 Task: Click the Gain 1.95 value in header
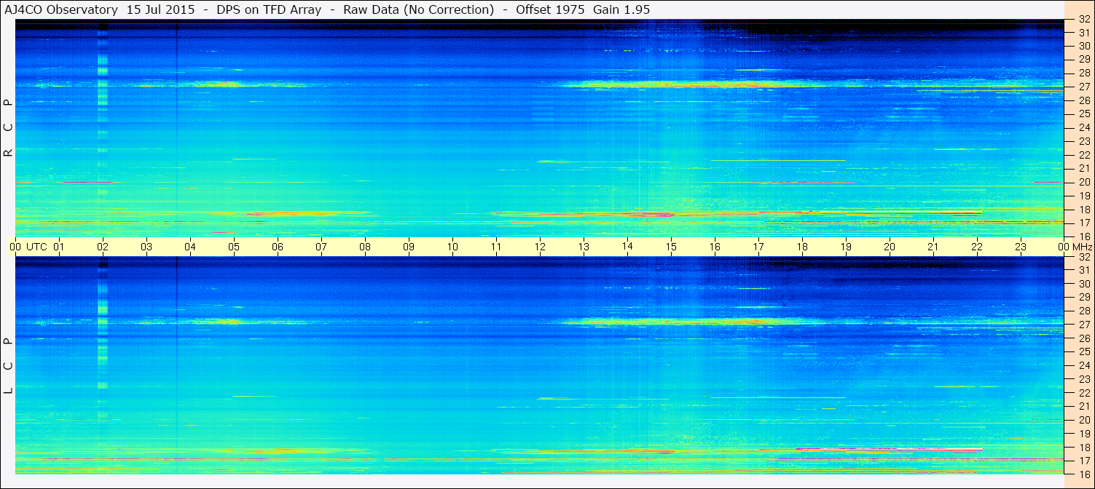[621, 9]
